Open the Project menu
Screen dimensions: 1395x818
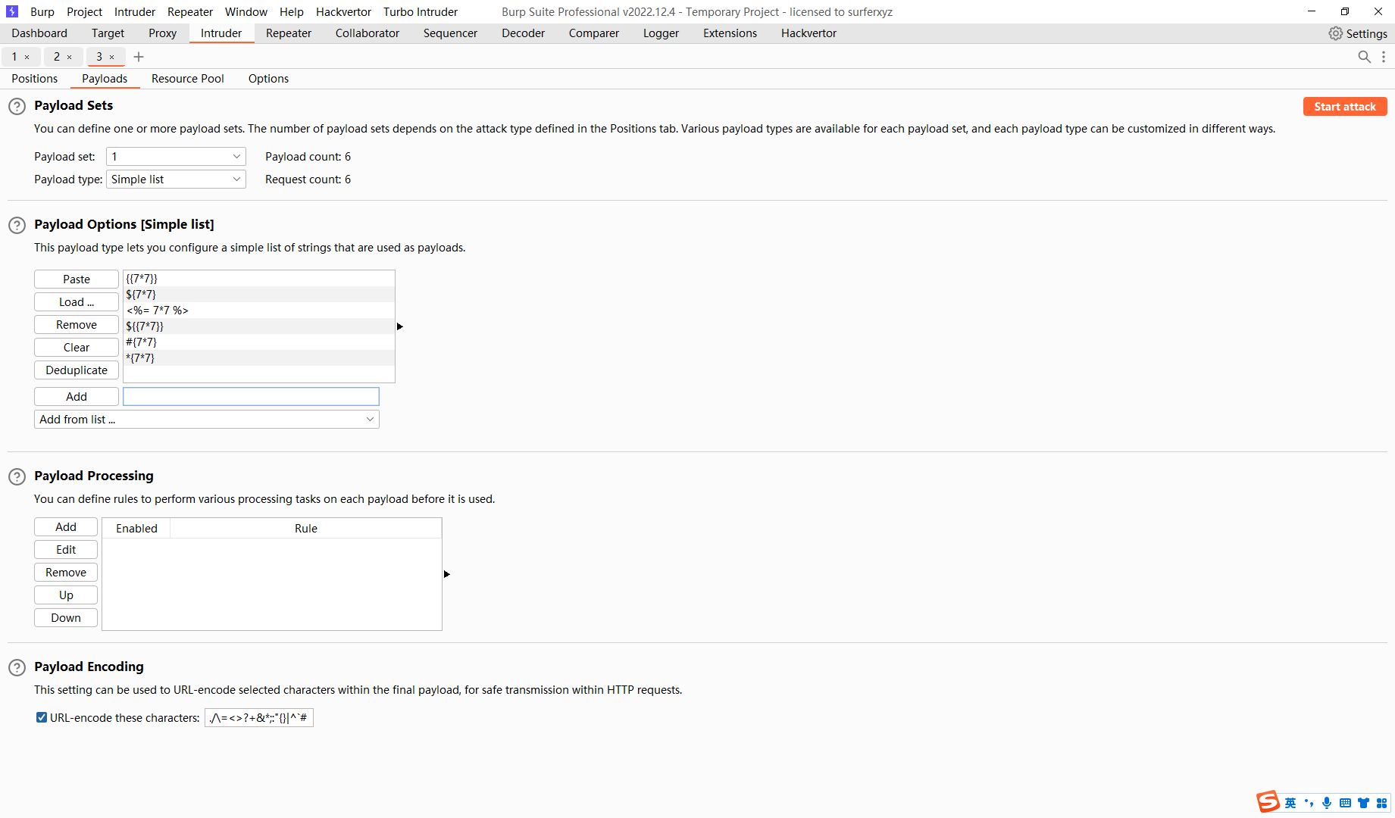tap(84, 12)
